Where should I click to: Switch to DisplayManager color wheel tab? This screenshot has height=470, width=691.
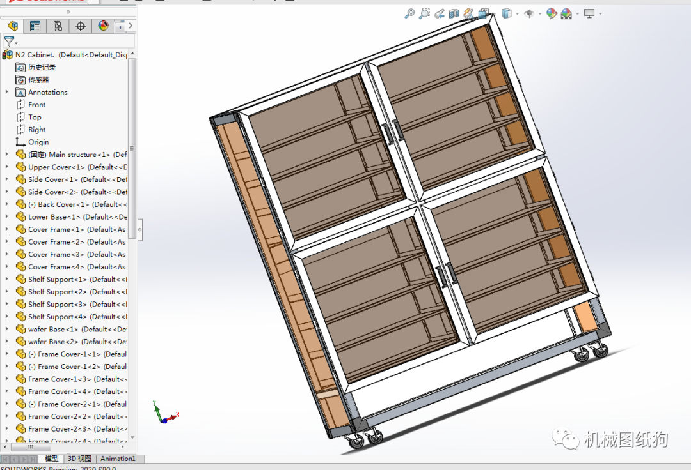(103, 26)
